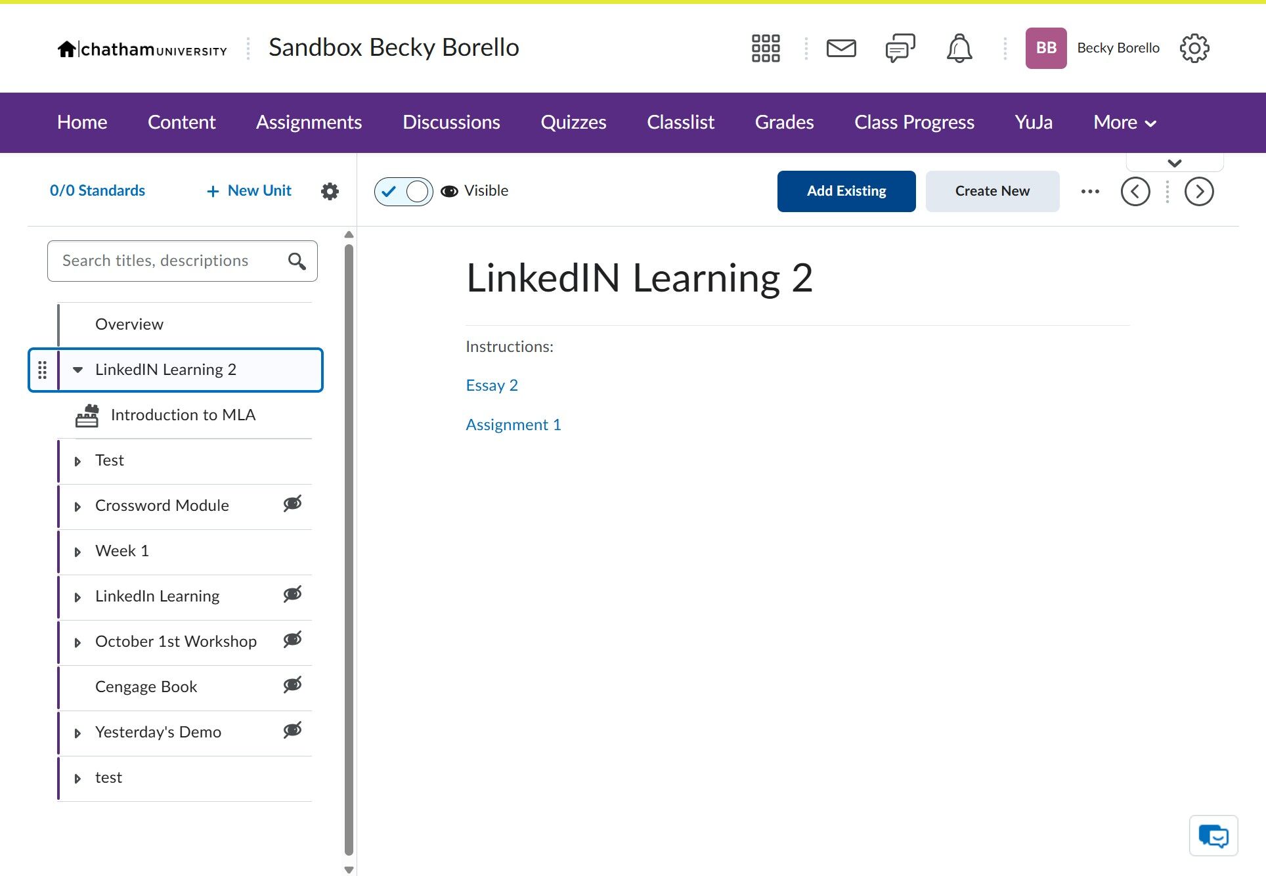Open the Quizzes navbar tab
This screenshot has width=1266, height=876.
[x=573, y=122]
